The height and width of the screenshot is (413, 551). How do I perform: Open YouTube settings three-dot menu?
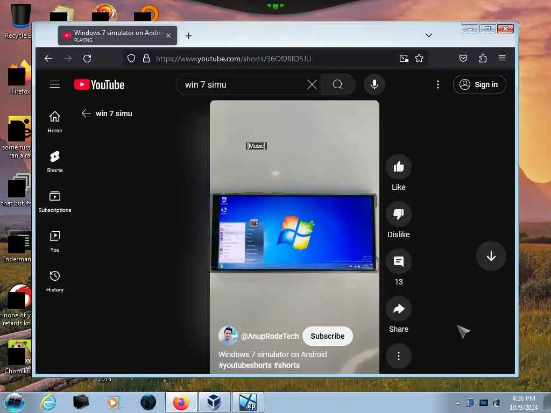(x=437, y=84)
